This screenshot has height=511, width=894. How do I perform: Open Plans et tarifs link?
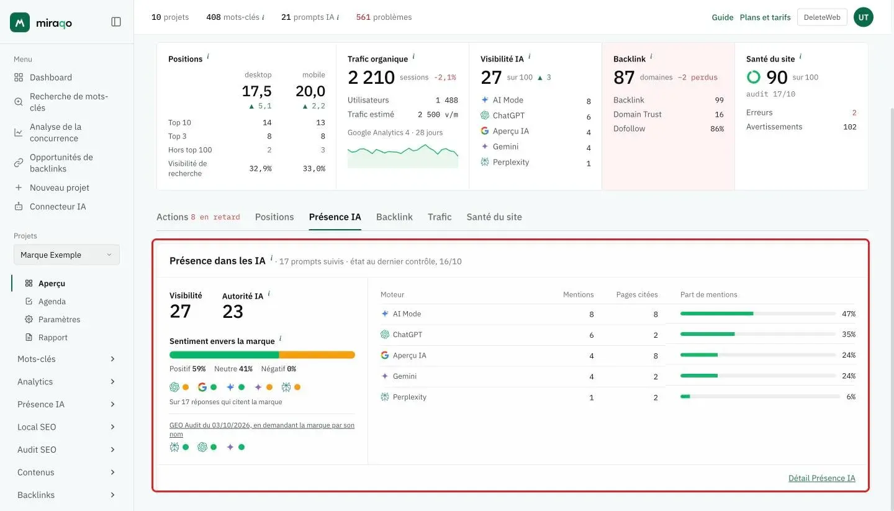click(x=765, y=17)
